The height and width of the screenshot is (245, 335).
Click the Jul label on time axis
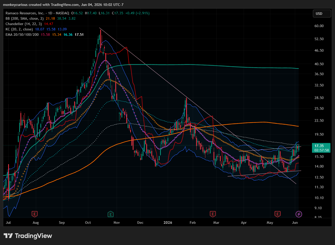(x=8, y=222)
